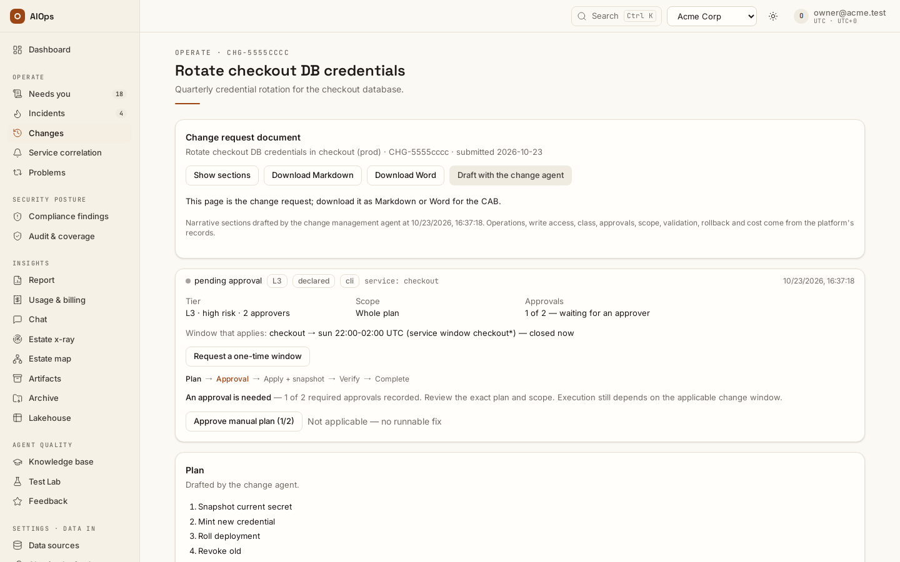Screen dimensions: 900x562
Task: Focus the Search input field
Action: 616,16
